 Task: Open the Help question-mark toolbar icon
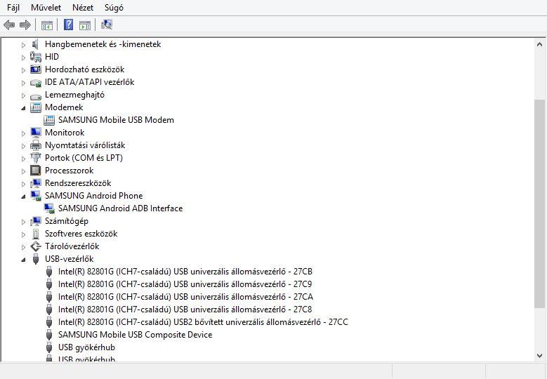[68, 25]
